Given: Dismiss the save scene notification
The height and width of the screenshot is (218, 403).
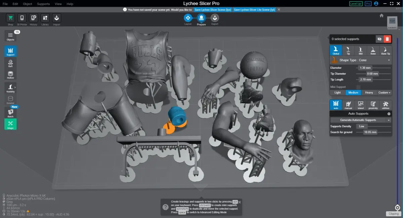Looking at the screenshot, I should pyautogui.click(x=279, y=10).
